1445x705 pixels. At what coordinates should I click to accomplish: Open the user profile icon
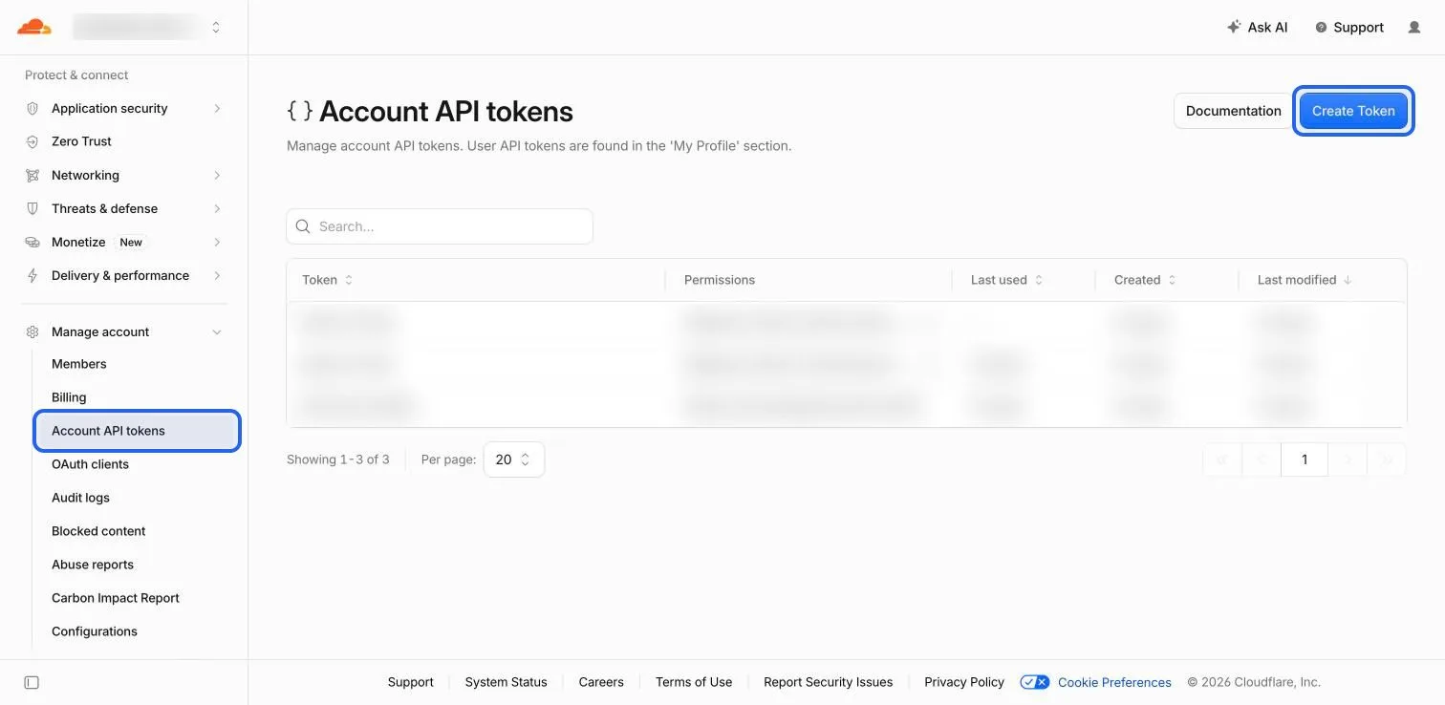[x=1414, y=28]
